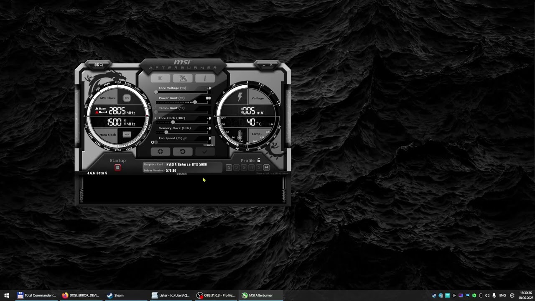This screenshot has height=301, width=535.
Task: Click the Memory Clock offset value field
Action: 209,128
